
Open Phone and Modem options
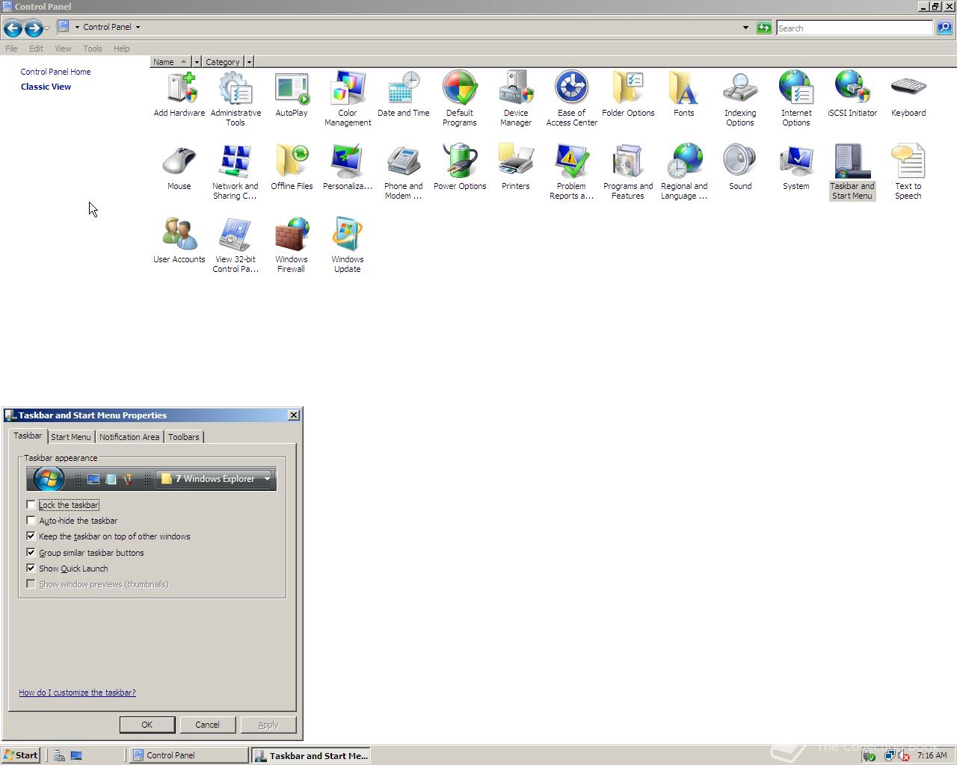point(404,172)
